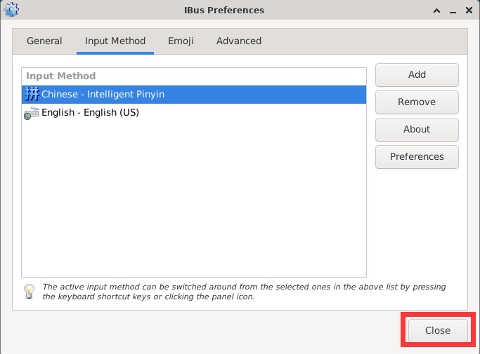The width and height of the screenshot is (480, 354).
Task: Open the Emoji tab
Action: [x=181, y=41]
